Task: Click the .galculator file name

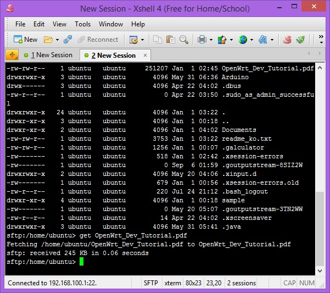Action: pos(243,147)
